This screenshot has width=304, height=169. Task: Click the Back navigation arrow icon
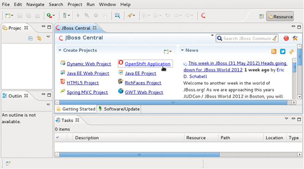176,15
